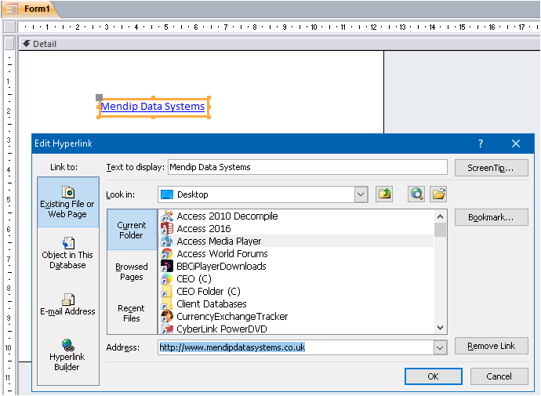The width and height of the screenshot is (541, 396).
Task: Select Access 2016 list entry
Action: pos(296,229)
